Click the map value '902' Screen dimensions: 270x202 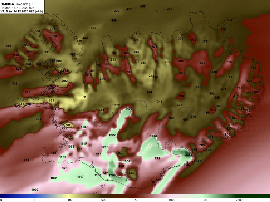[x=17, y=106]
